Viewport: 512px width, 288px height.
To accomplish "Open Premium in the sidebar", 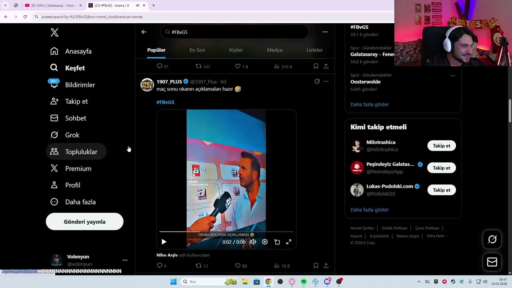I will [71, 168].
